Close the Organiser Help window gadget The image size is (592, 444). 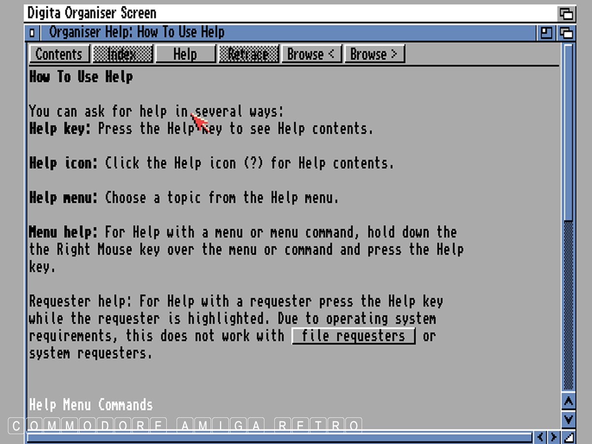[x=32, y=34]
